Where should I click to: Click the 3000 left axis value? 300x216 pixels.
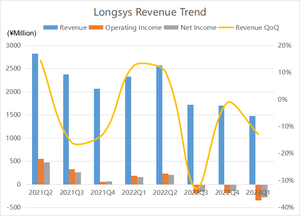click(13, 45)
